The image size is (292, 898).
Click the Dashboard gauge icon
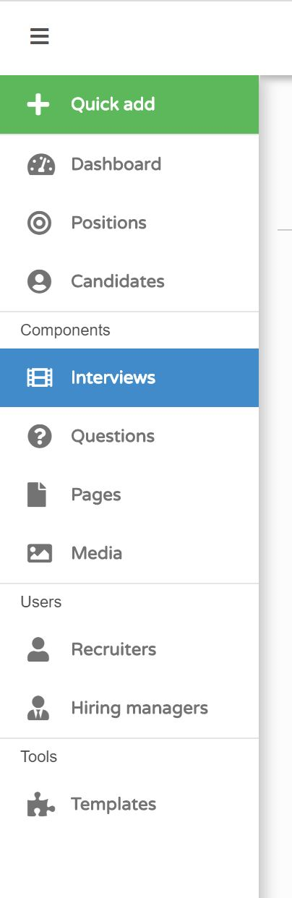click(40, 164)
